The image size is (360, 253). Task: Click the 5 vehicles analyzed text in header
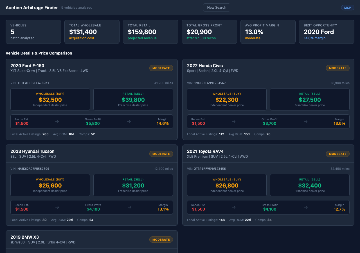tap(77, 8)
